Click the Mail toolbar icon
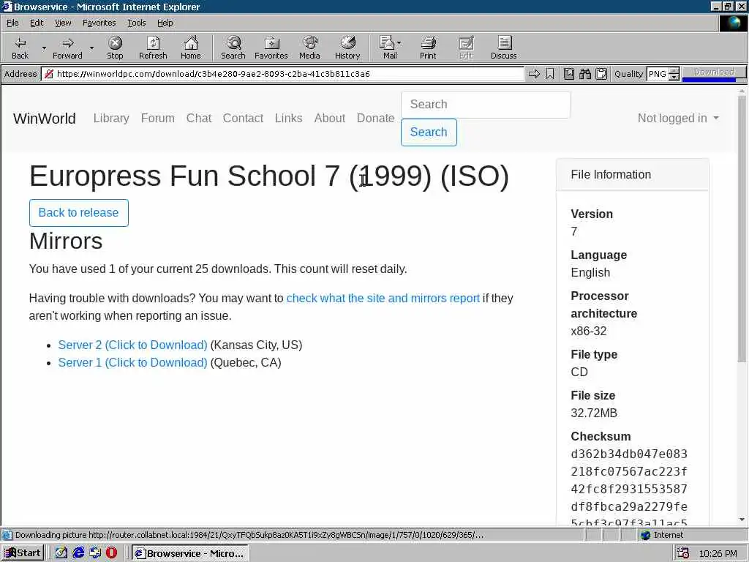Viewport: 749px width, 562px height. [388, 48]
